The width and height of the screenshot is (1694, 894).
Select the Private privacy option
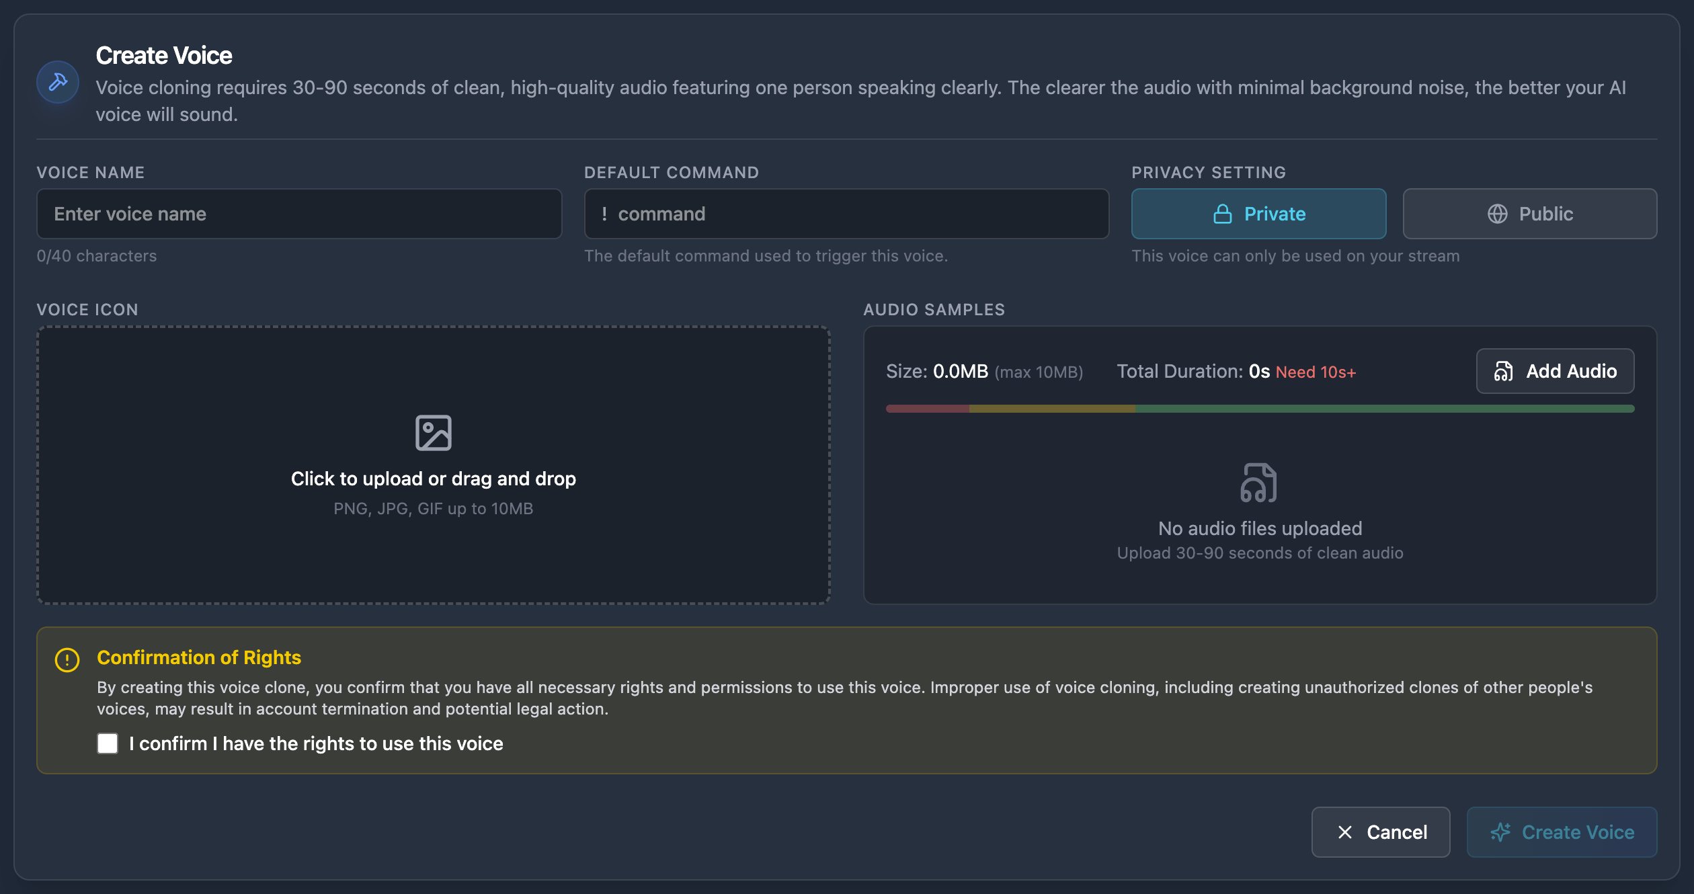point(1258,214)
